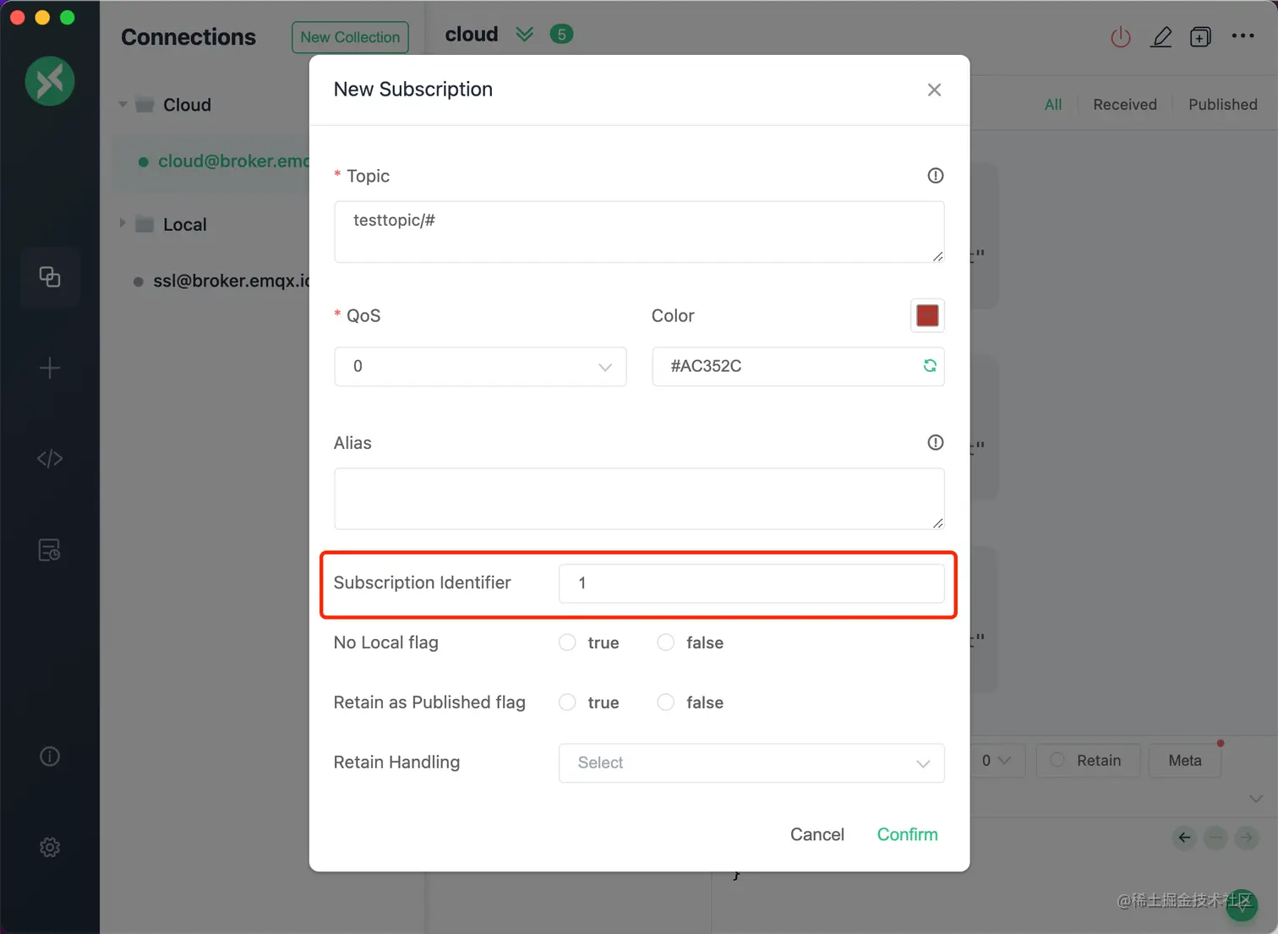This screenshot has width=1278, height=934.
Task: Open the Settings gear in the sidebar
Action: [49, 846]
